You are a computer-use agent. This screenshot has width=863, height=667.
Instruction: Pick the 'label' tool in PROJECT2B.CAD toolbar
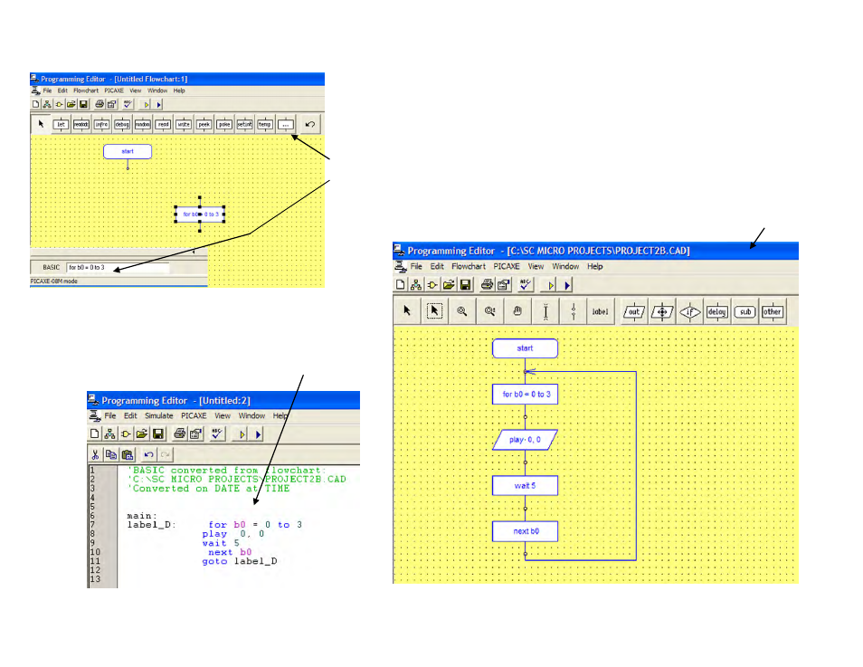coord(600,311)
